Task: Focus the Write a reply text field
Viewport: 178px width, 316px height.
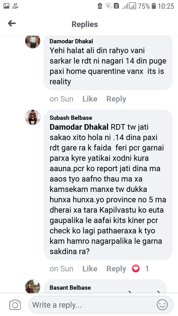Action: [101, 305]
